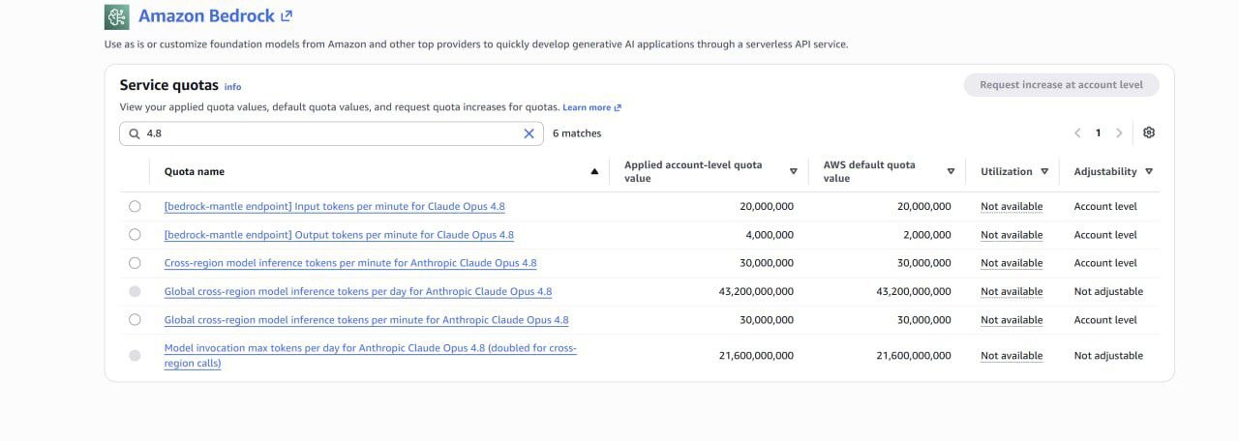The height and width of the screenshot is (441, 1239).
Task: Sort by the Adjustability column arrow
Action: tap(1149, 172)
